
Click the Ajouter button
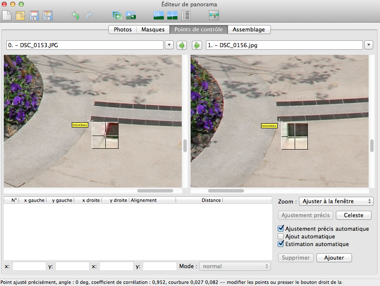(x=334, y=258)
